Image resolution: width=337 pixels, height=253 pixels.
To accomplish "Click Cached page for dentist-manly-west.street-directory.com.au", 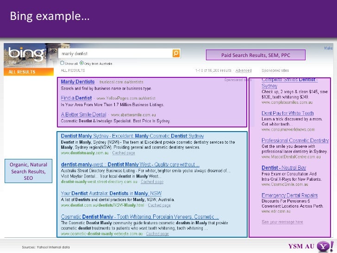I will tap(152, 182).
